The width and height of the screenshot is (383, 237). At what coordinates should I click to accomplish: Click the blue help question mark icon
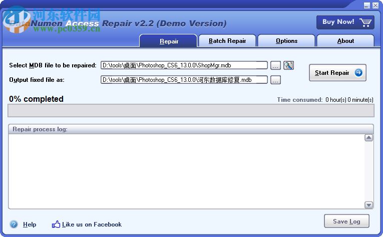coord(14,224)
